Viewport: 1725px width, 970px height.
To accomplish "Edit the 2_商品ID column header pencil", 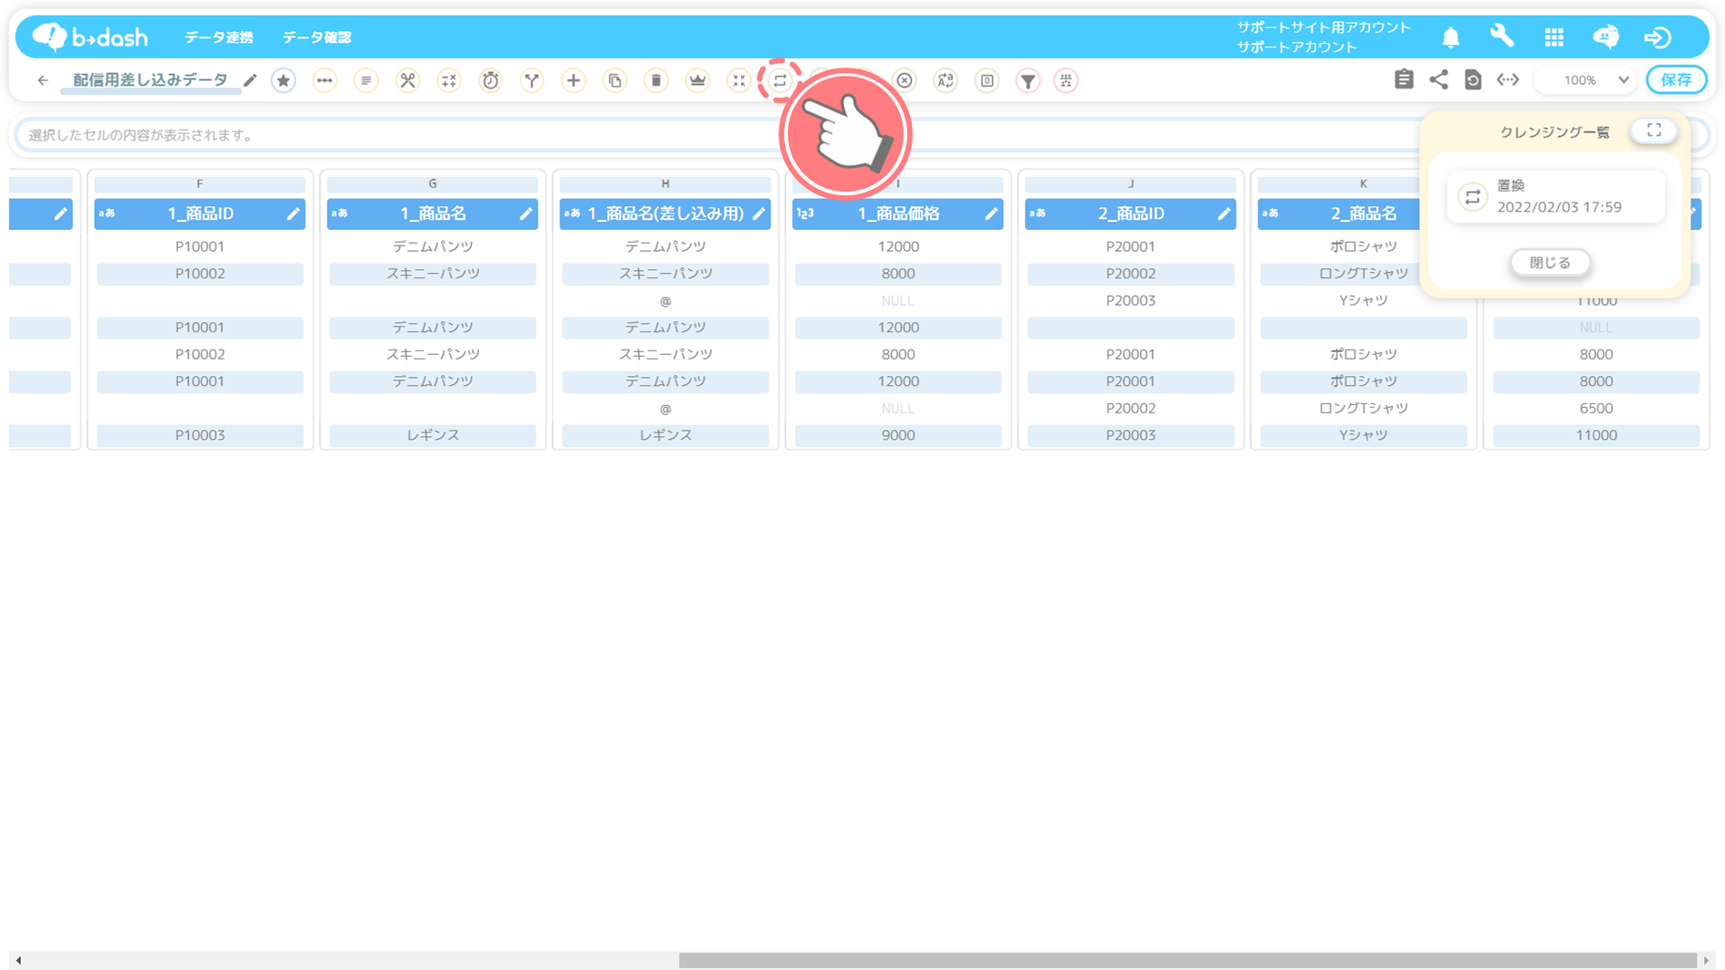I will tap(1224, 214).
